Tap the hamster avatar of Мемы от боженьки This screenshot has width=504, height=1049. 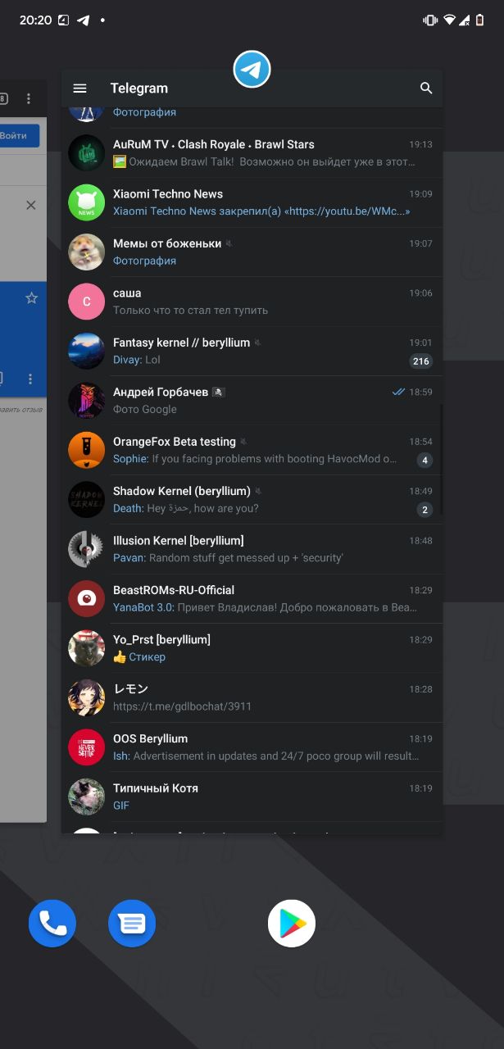86,252
